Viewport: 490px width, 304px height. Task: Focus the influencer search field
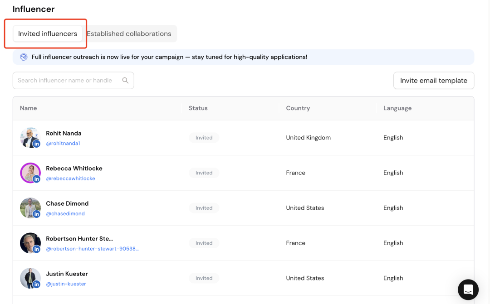pyautogui.click(x=68, y=81)
